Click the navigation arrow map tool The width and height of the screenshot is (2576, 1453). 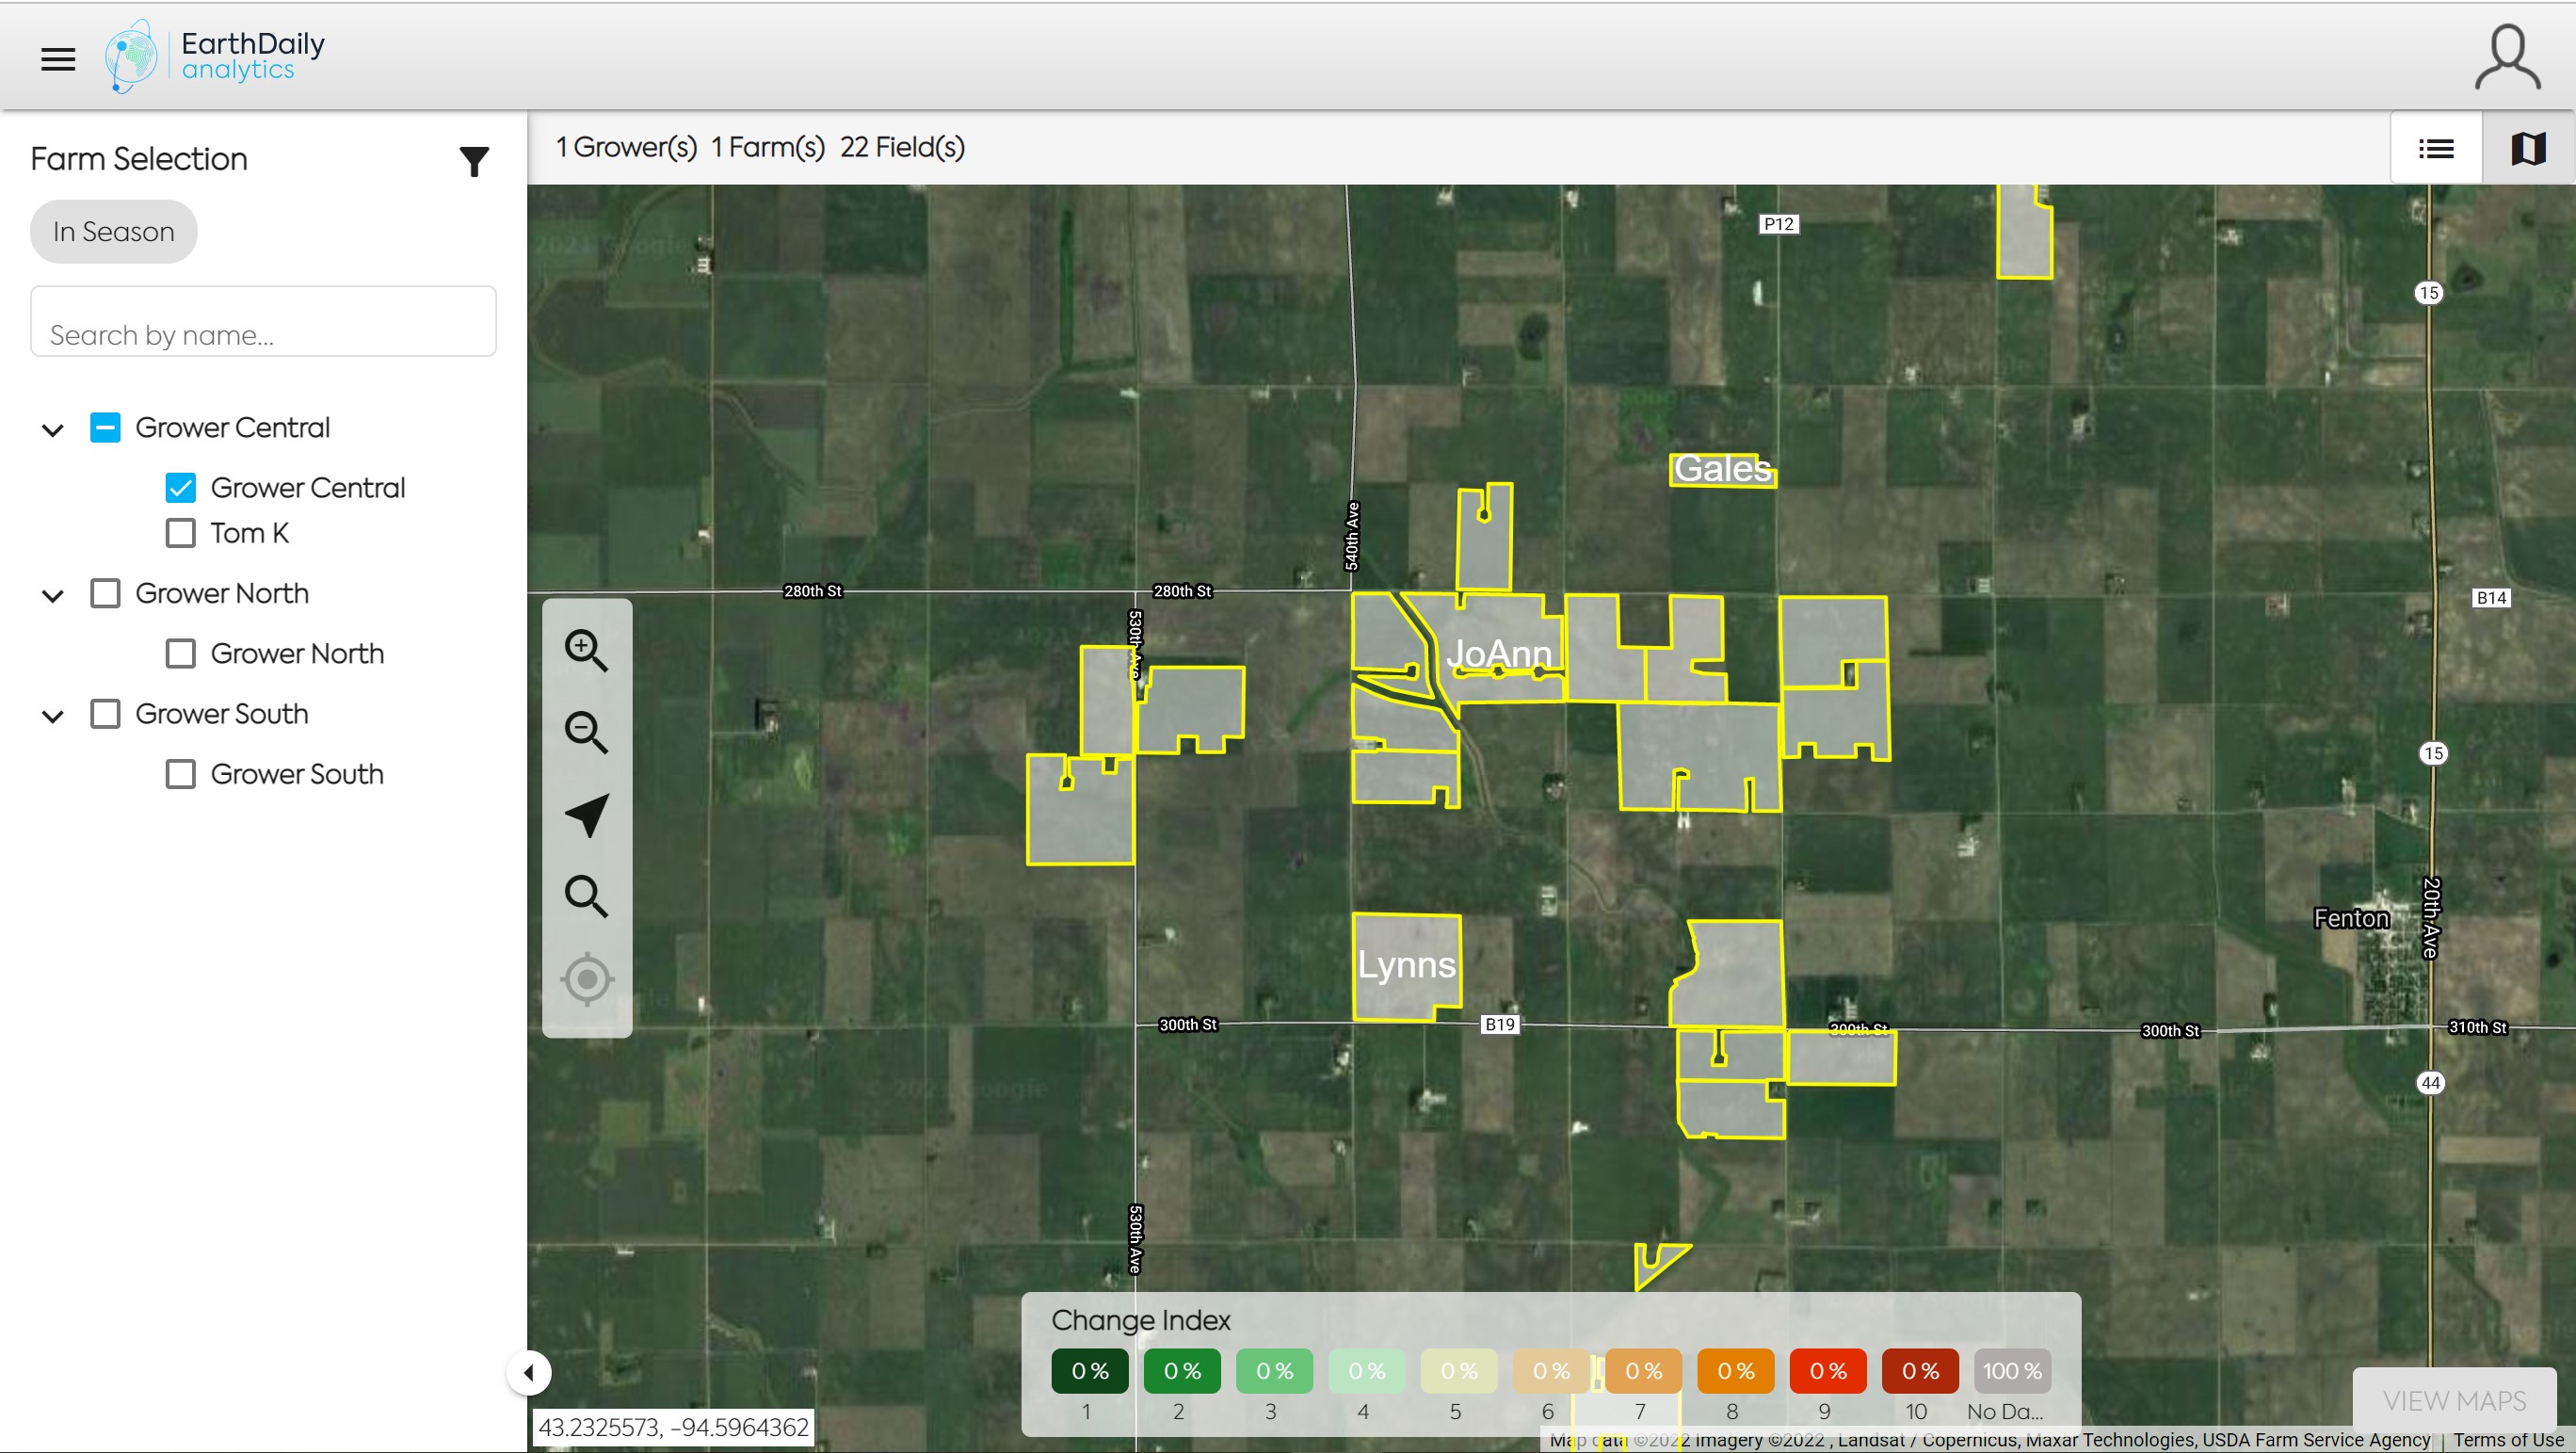pyautogui.click(x=586, y=815)
